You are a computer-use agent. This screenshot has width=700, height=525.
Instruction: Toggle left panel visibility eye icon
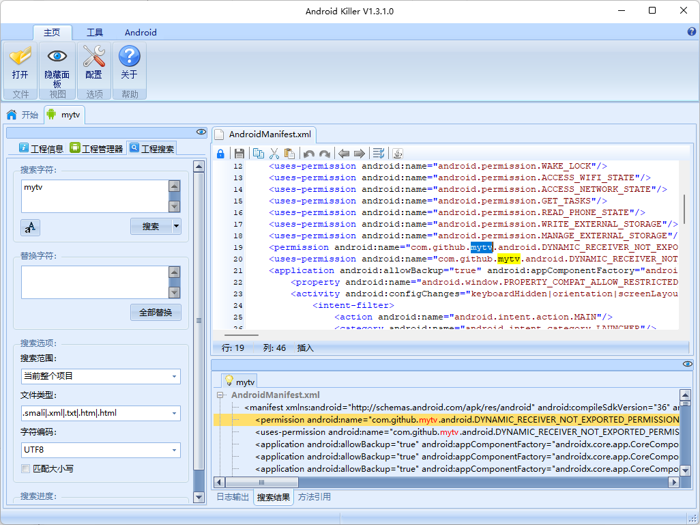coord(201,132)
